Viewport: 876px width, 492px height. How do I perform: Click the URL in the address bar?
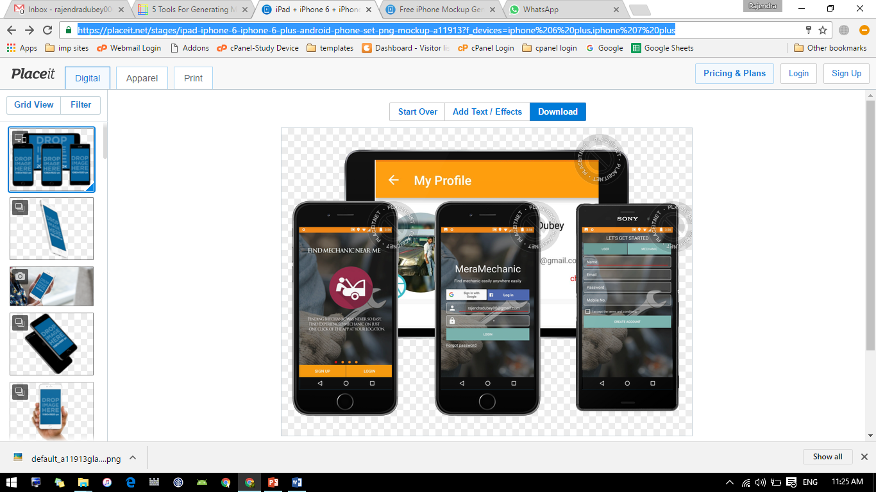[376, 30]
